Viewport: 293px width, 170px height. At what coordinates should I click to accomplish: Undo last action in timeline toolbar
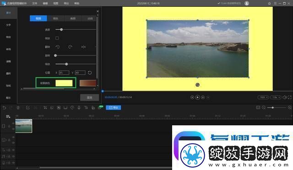click(x=4, y=108)
